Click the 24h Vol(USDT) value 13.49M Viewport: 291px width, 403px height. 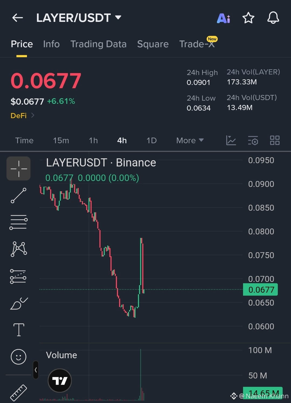[x=240, y=107]
